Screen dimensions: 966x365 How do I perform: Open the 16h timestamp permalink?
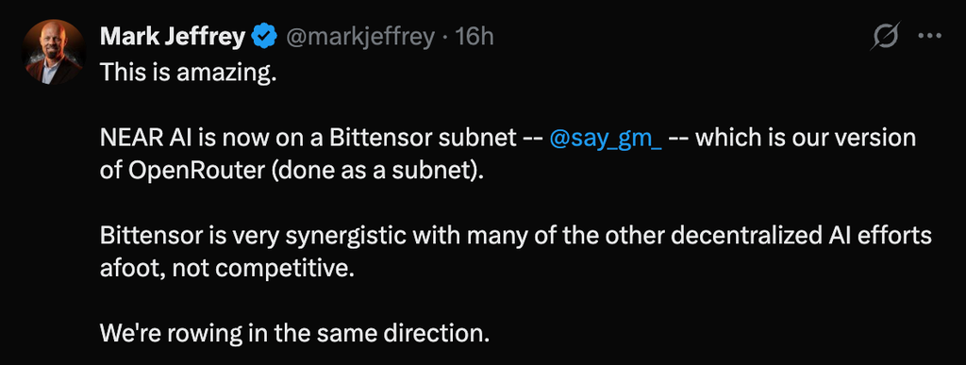pyautogui.click(x=475, y=38)
